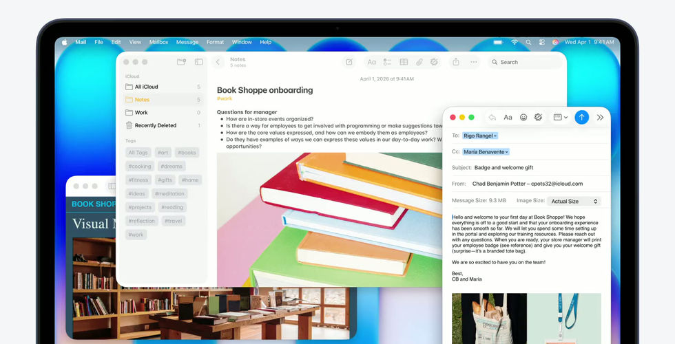This screenshot has height=344, width=675.
Task: Open the Apple menu
Action: click(65, 42)
